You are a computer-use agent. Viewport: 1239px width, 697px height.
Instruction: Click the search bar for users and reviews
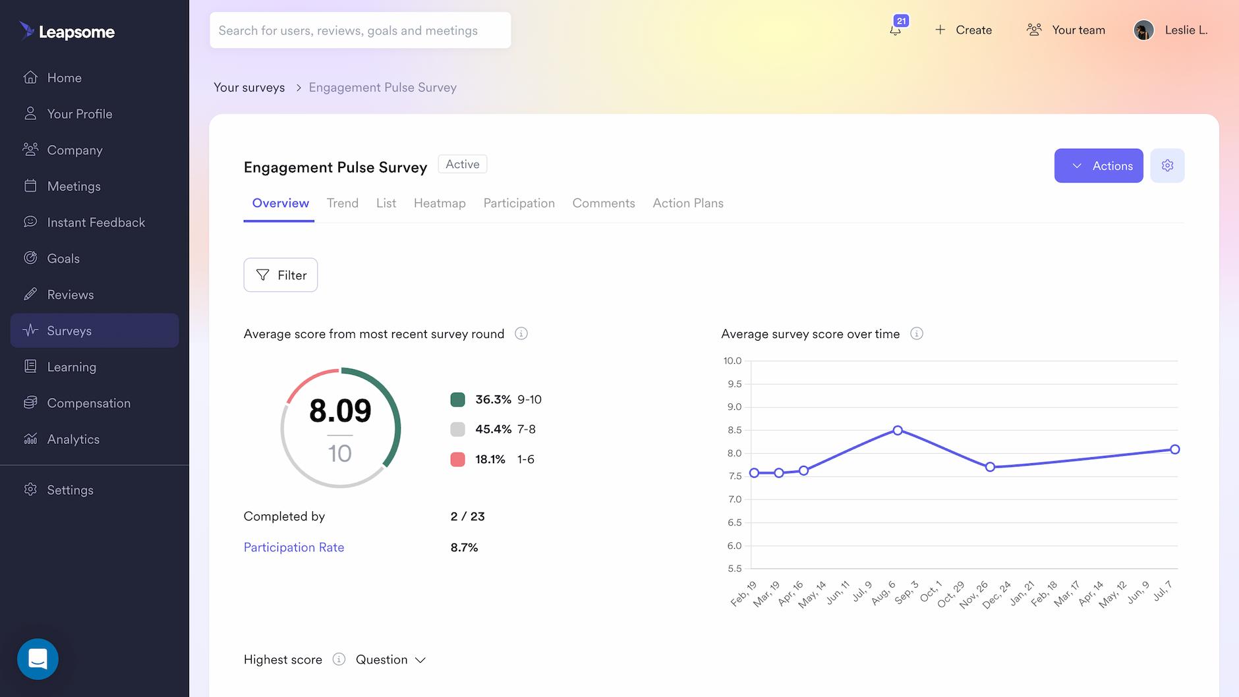pos(360,30)
